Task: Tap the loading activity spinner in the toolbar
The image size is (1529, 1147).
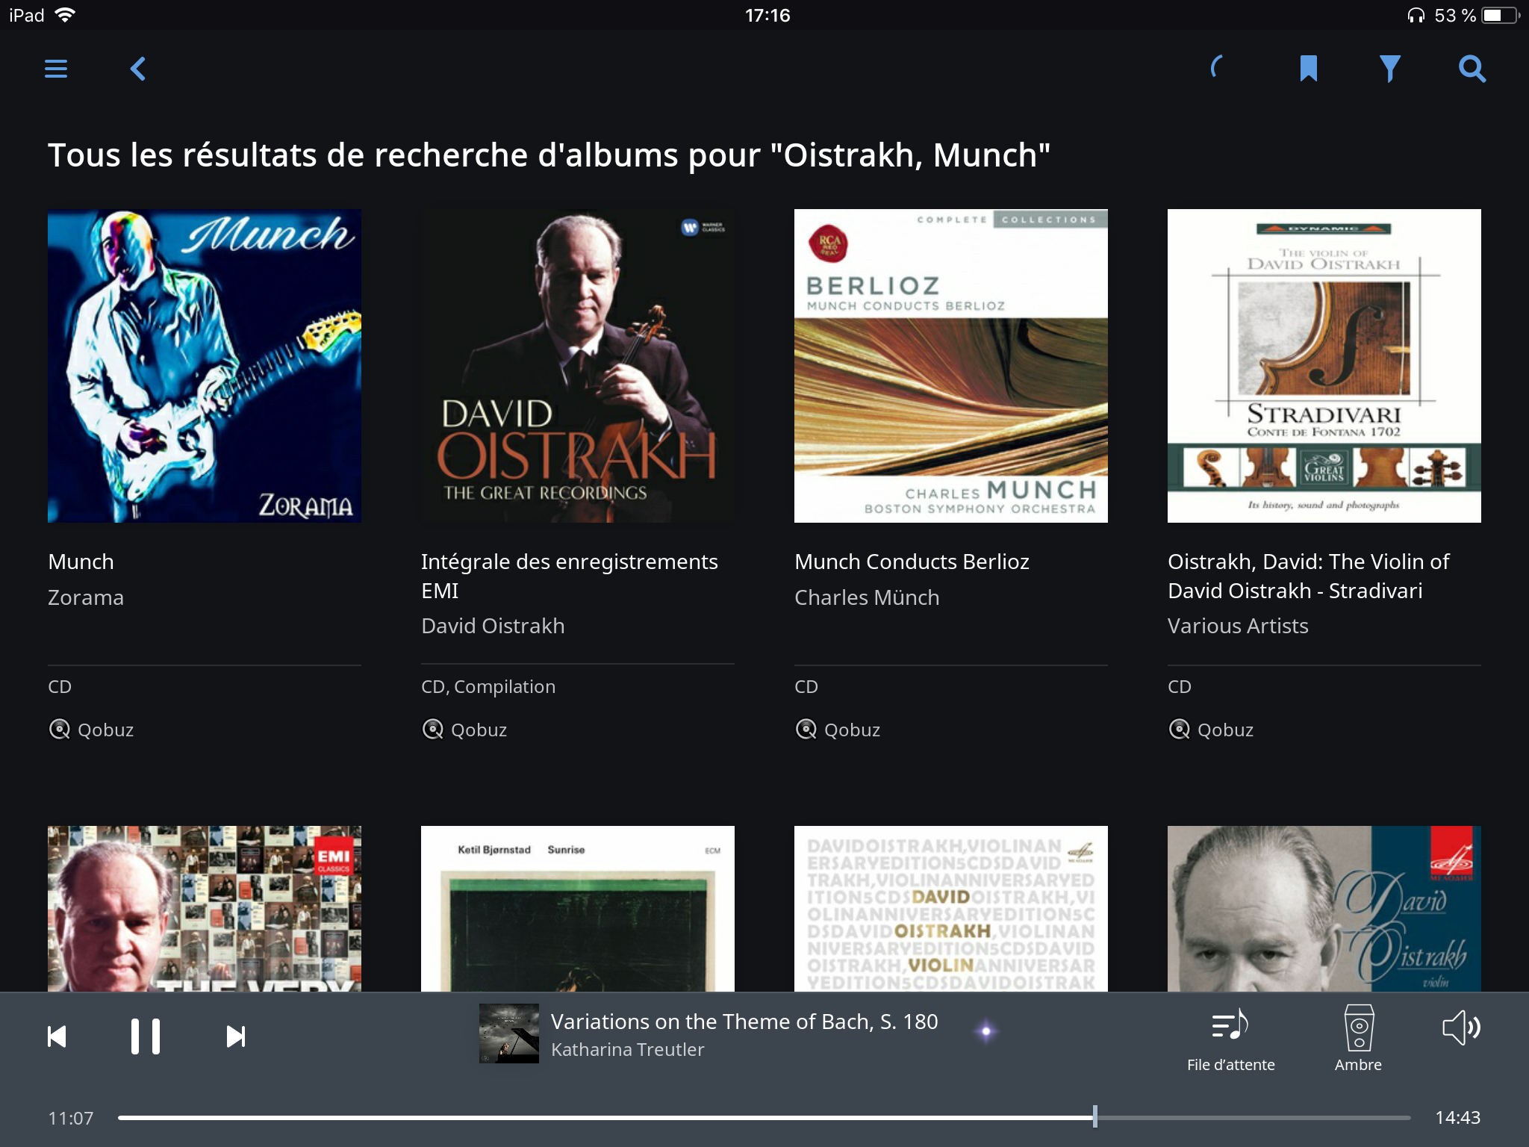Action: click(x=1217, y=67)
